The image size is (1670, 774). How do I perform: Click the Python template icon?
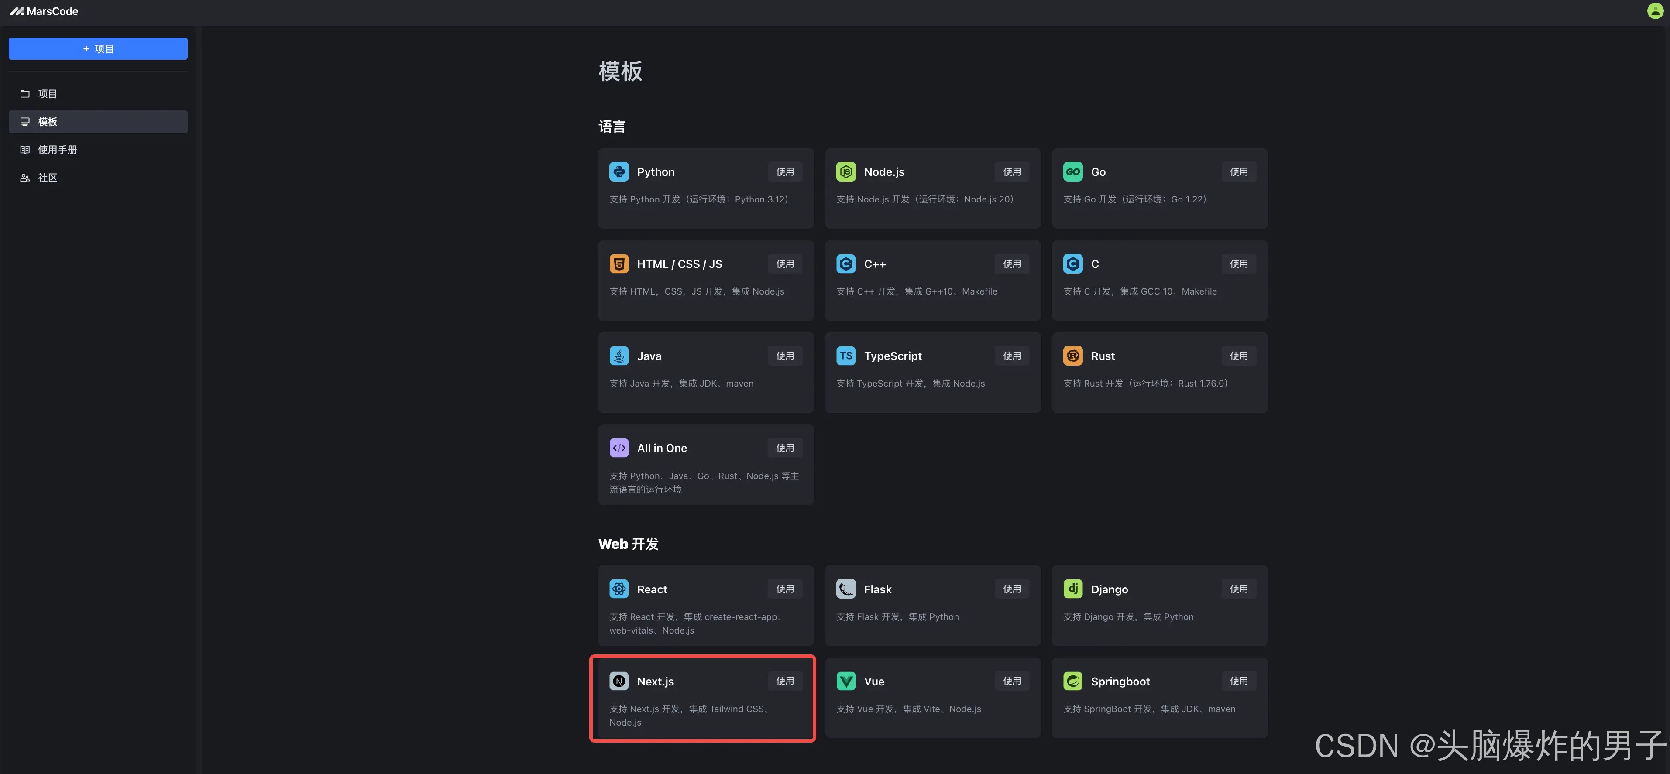619,172
